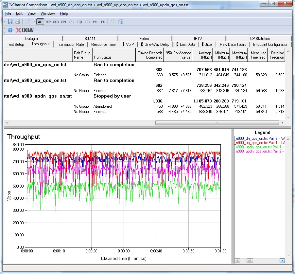Click the IXIA logo

click(25, 30)
